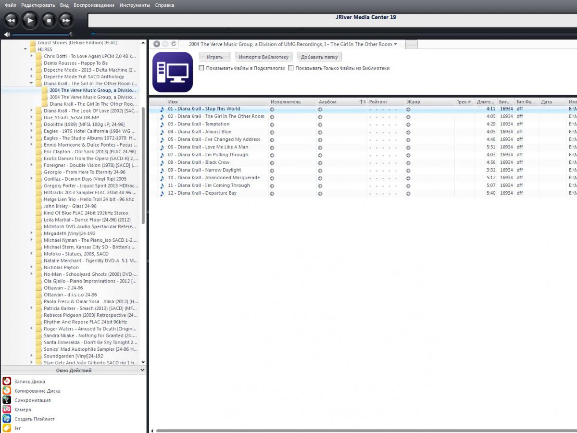Collapse the HI-RES folder

coord(25,49)
